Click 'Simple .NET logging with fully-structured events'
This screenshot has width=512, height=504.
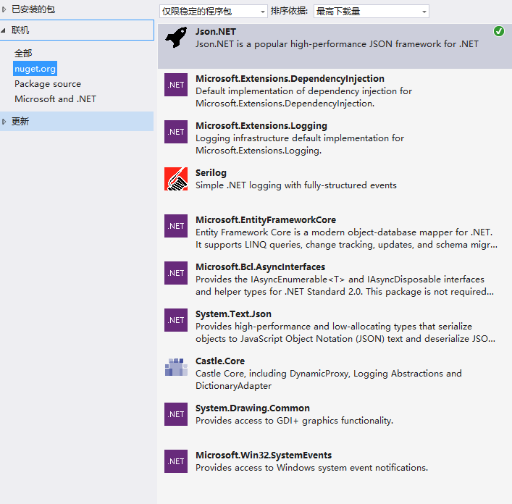(296, 185)
